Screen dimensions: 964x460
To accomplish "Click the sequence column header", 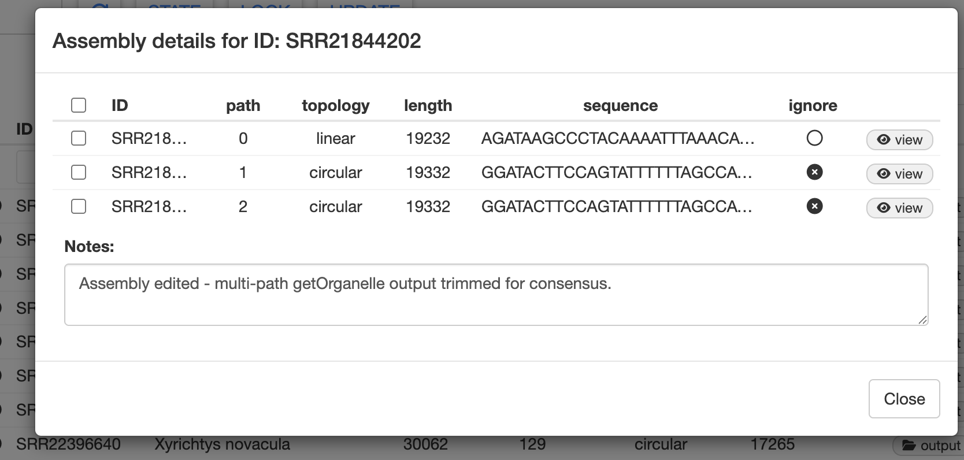I will tap(620, 105).
